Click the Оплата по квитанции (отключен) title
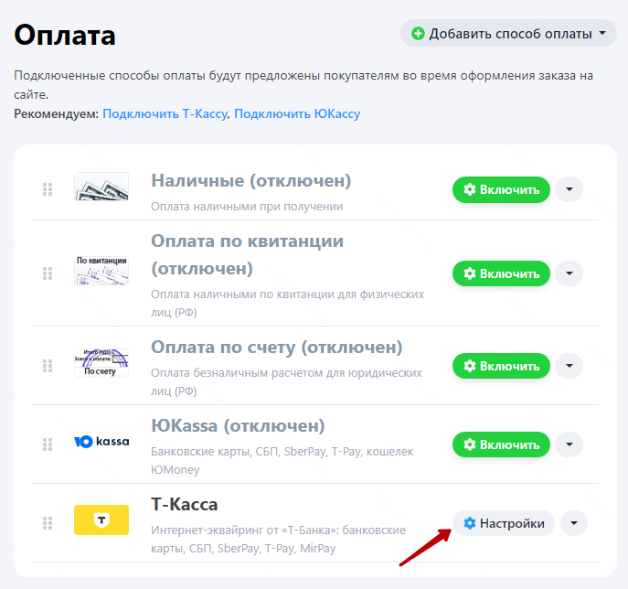The image size is (628, 589). tap(247, 255)
